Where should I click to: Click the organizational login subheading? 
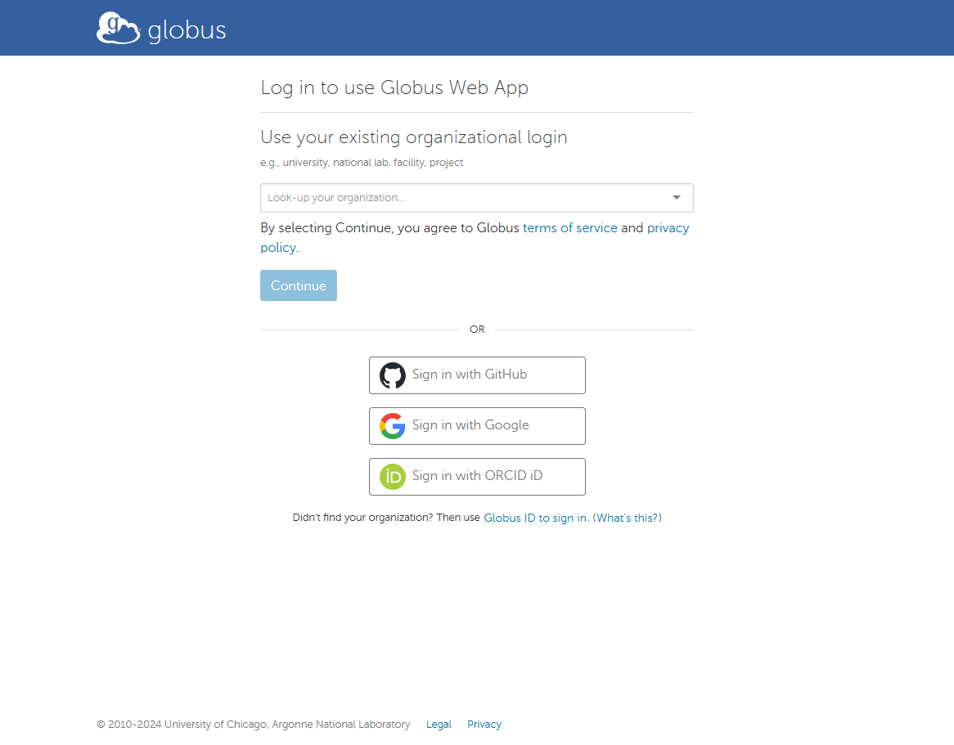(x=413, y=137)
